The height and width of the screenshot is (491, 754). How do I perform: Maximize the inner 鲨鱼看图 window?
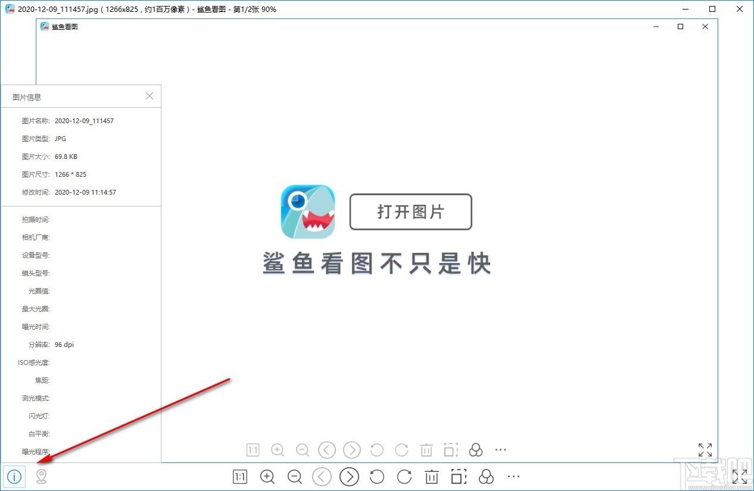coord(681,27)
